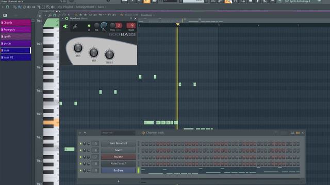Select the playlist playback speaker tool
The height and width of the screenshot is (185, 330).
[x=53, y=7]
